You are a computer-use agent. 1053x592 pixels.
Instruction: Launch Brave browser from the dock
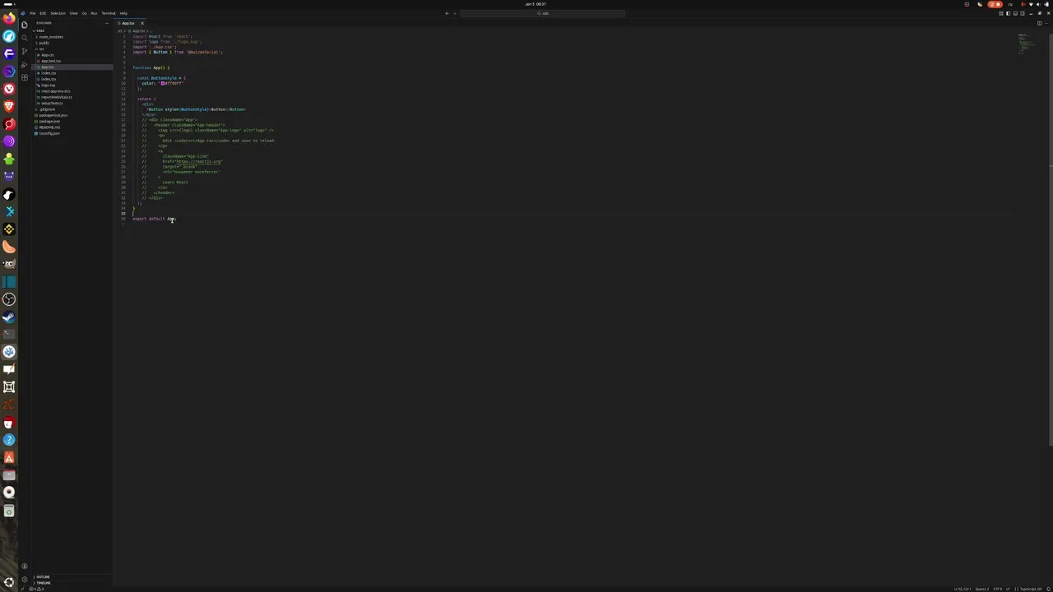click(x=9, y=106)
